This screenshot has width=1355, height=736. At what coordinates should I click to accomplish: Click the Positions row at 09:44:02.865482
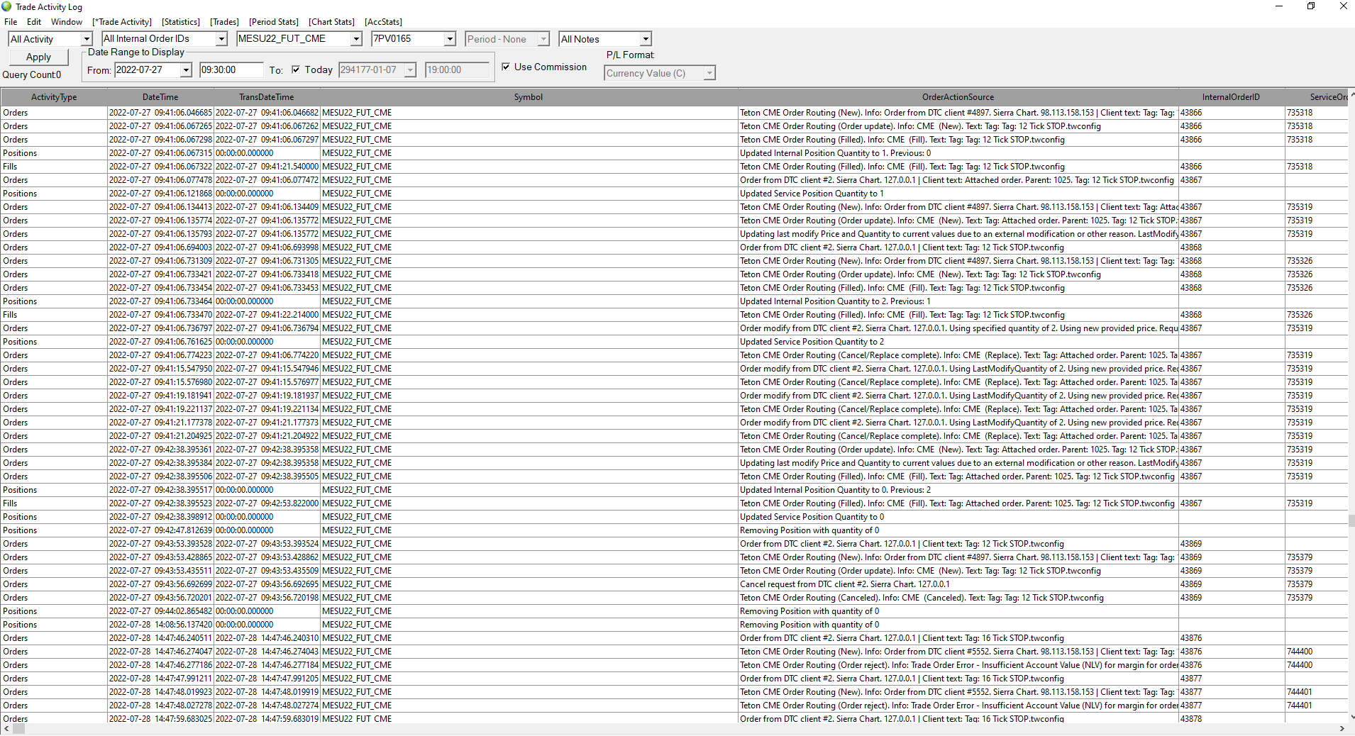674,611
